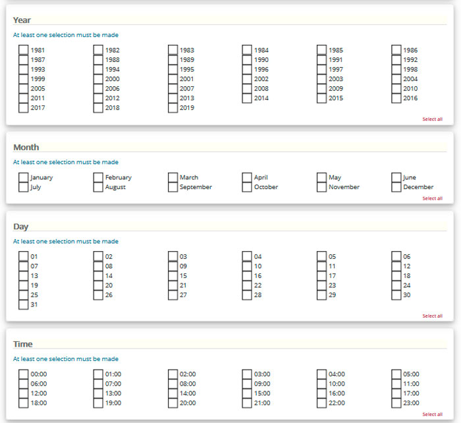Check the 1986 year box

click(396, 49)
